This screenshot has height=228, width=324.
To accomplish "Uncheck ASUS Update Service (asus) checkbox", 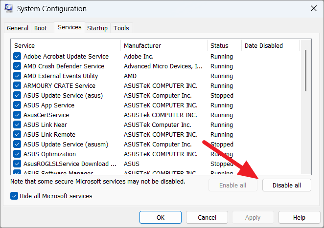I will [x=17, y=95].
